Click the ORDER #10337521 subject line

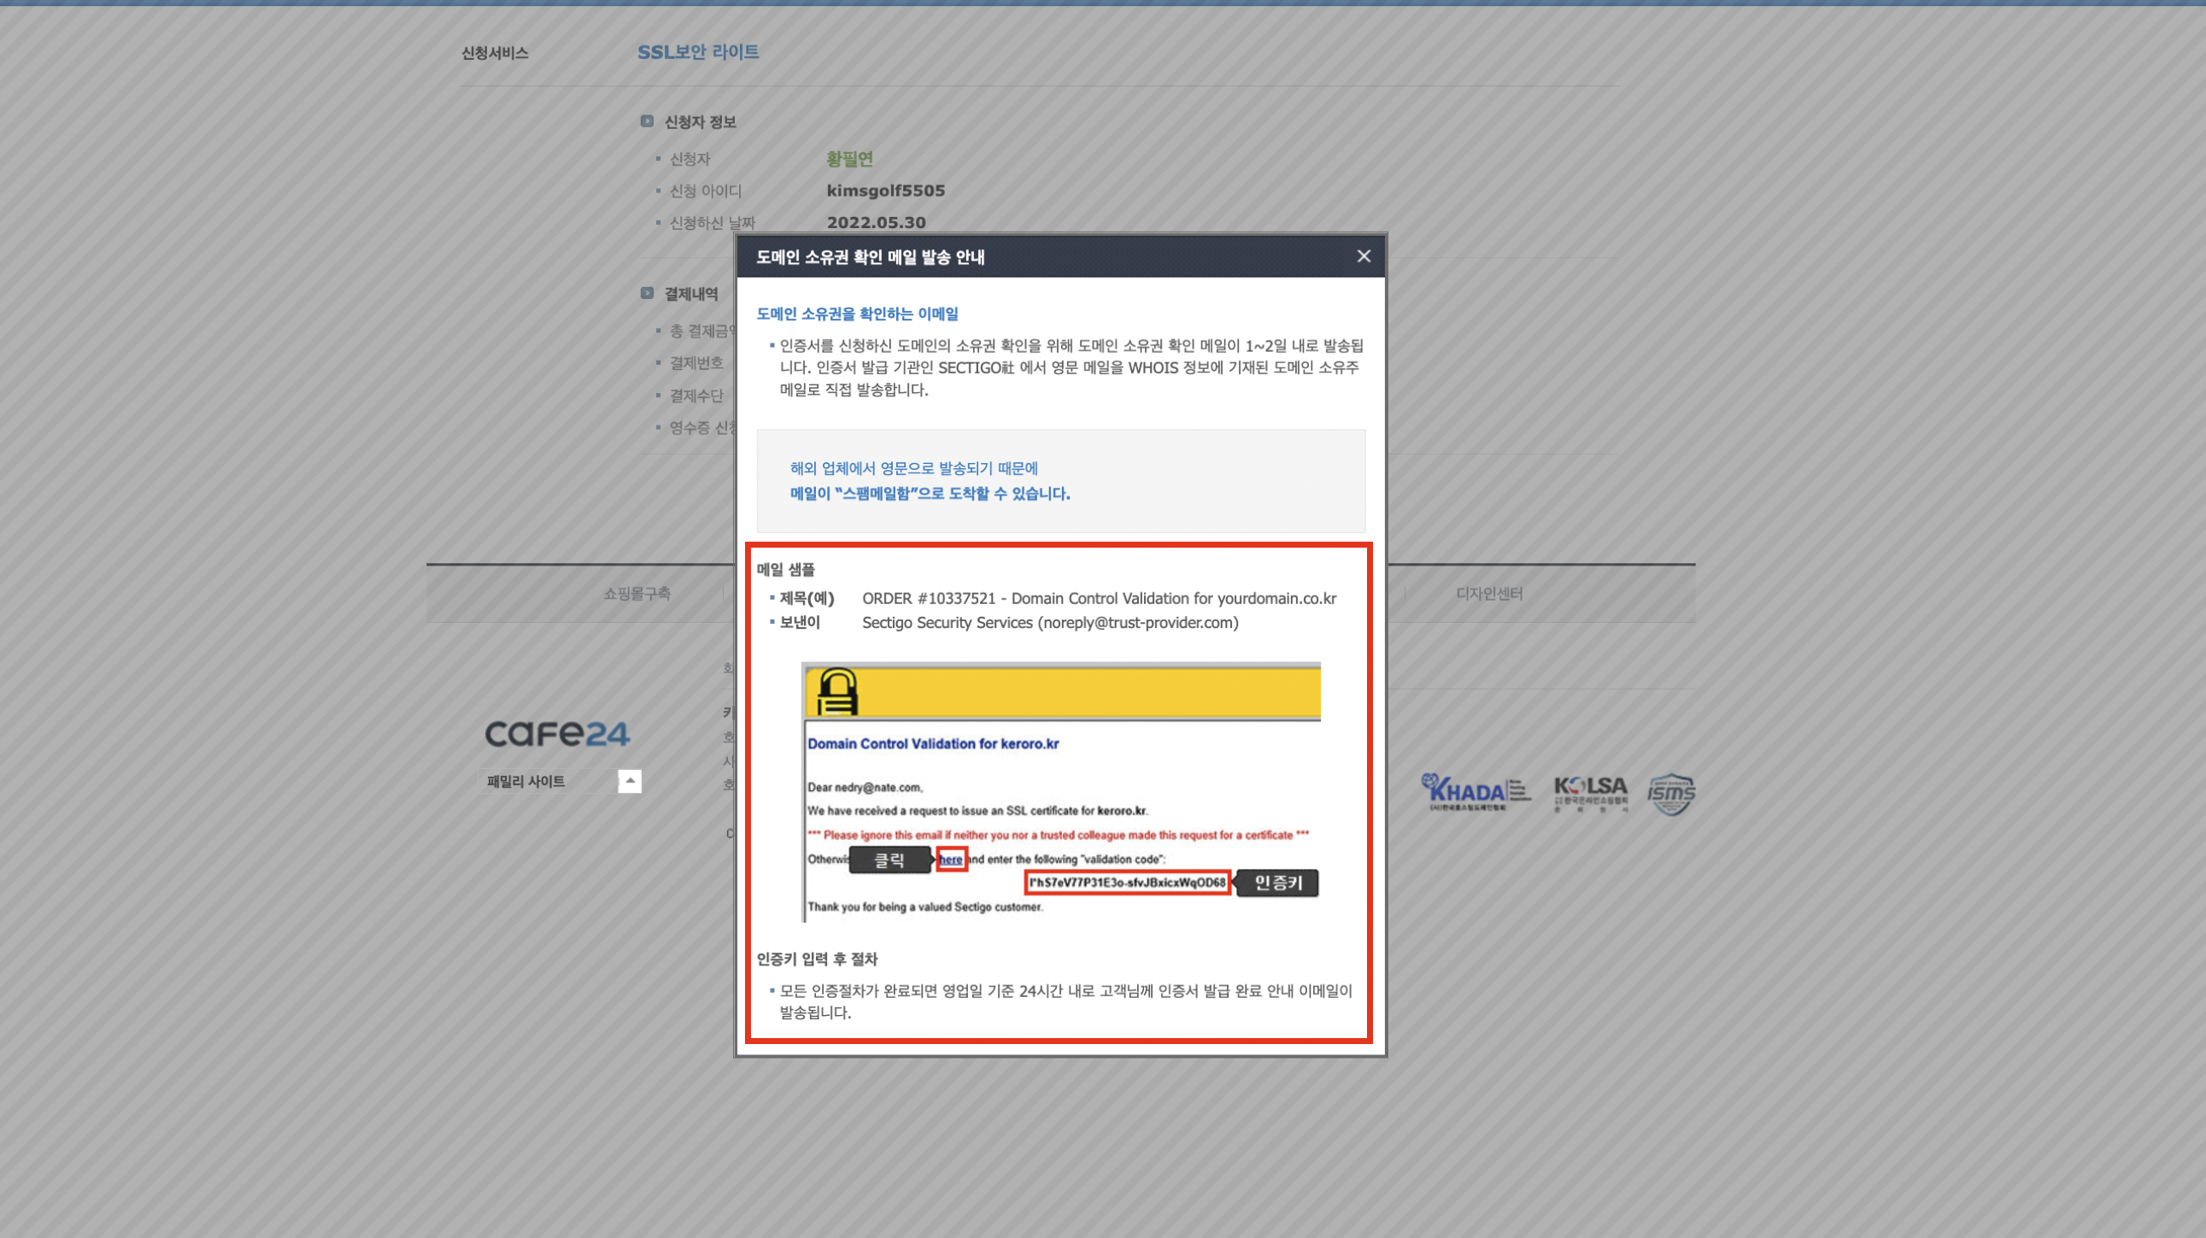(x=1099, y=598)
